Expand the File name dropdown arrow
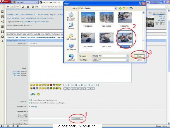The height and width of the screenshot is (128, 170). [128, 56]
